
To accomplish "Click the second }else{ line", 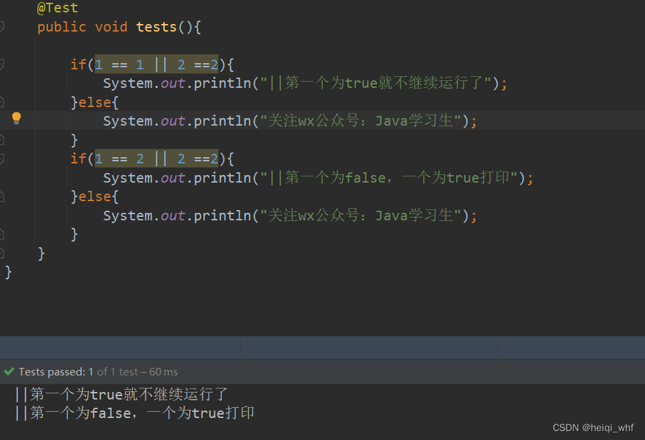I will tap(95, 196).
